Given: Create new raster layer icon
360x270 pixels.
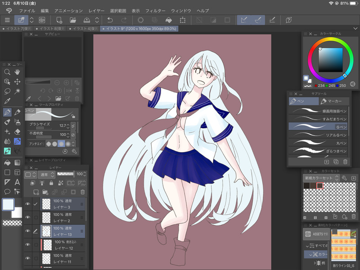Looking at the screenshot, I should pyautogui.click(x=36, y=192).
